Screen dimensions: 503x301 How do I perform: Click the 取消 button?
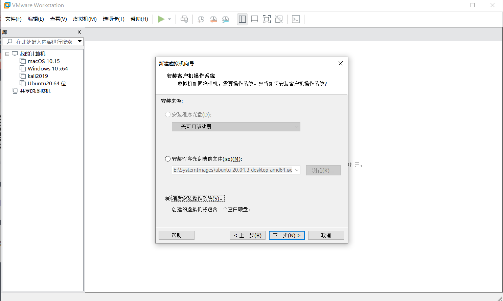[326, 235]
